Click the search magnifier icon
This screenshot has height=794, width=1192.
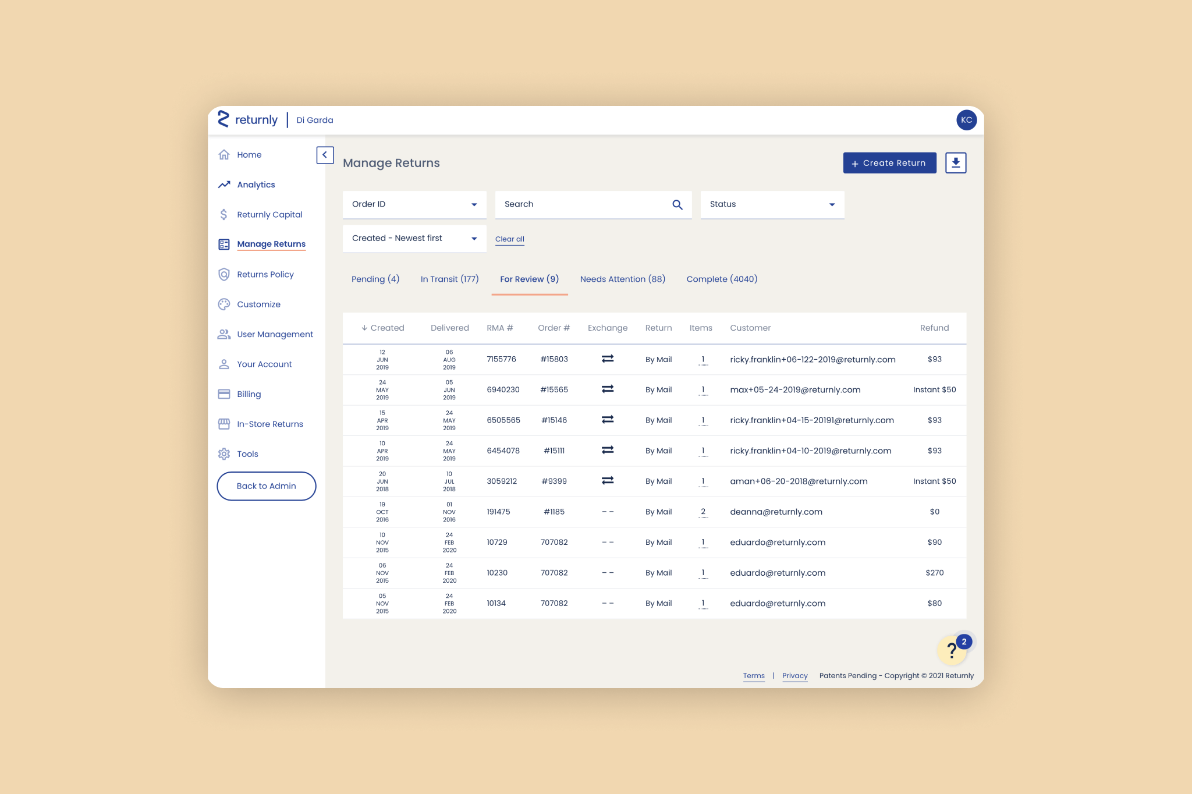click(x=677, y=205)
